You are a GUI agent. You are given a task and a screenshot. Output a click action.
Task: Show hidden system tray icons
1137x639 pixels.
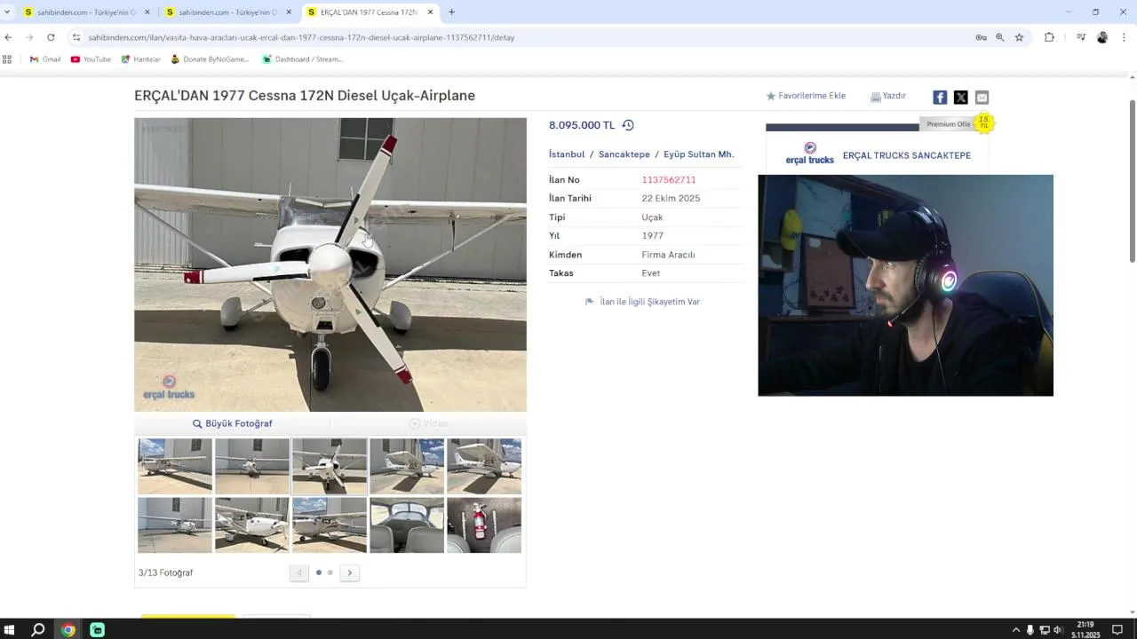point(1016,630)
